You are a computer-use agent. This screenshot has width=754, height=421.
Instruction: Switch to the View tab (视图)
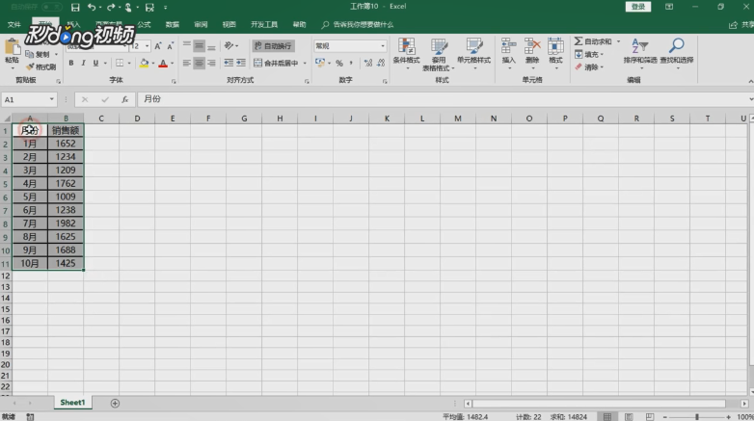[229, 24]
